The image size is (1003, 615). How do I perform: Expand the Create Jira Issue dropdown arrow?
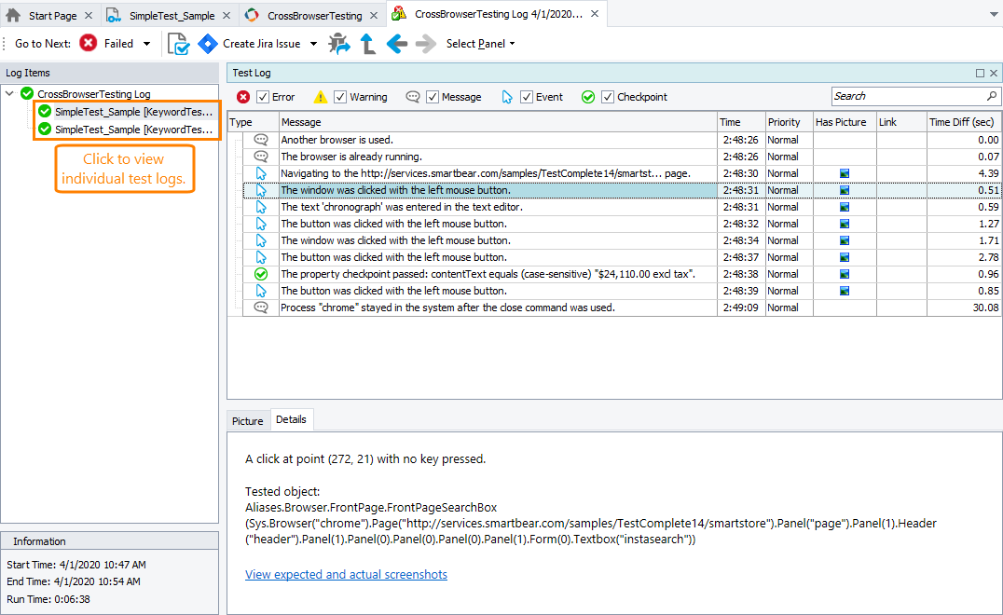(313, 44)
